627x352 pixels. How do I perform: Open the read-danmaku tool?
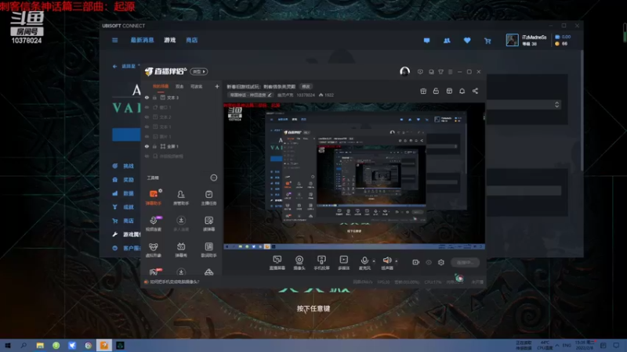point(208,224)
